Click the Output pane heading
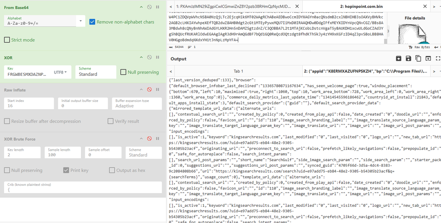The image size is (441, 223). click(x=178, y=59)
